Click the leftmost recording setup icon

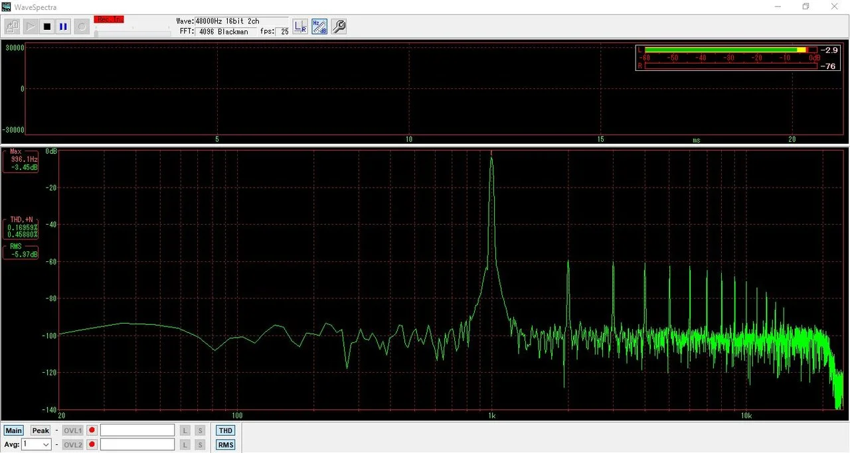pos(11,26)
